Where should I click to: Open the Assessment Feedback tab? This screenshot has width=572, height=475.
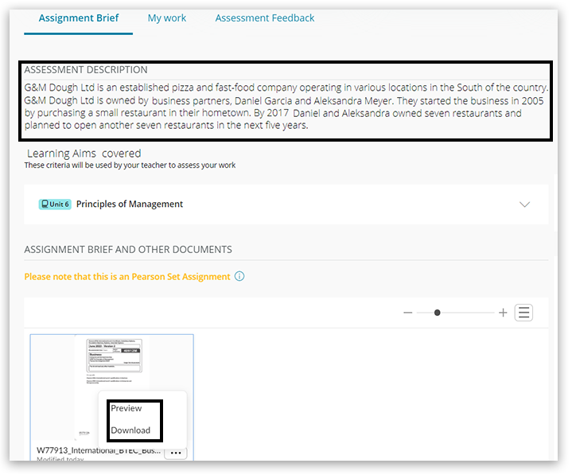tap(264, 18)
